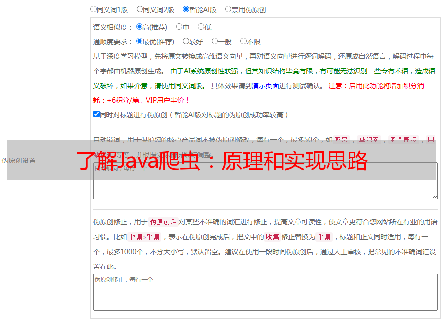The image size is (443, 320).
Task: Open the 演示页面 link
Action: [x=266, y=86]
